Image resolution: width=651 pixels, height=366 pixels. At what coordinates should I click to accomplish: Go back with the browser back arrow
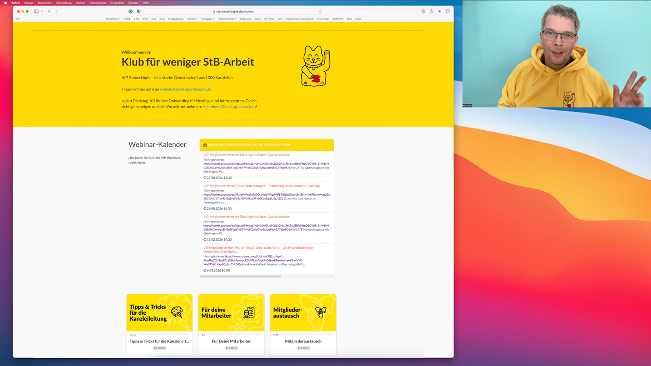click(x=49, y=11)
